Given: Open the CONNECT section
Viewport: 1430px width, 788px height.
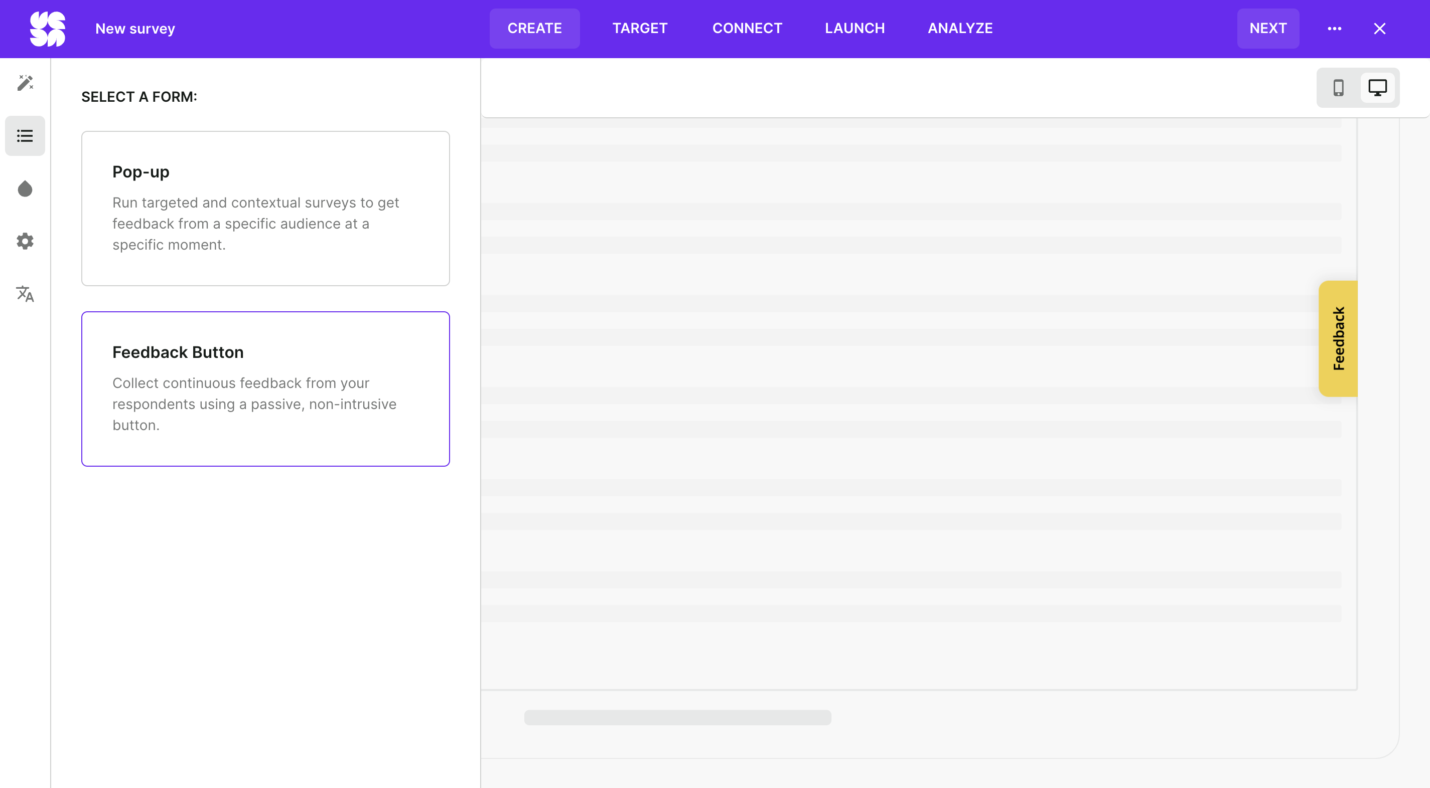Looking at the screenshot, I should (747, 28).
